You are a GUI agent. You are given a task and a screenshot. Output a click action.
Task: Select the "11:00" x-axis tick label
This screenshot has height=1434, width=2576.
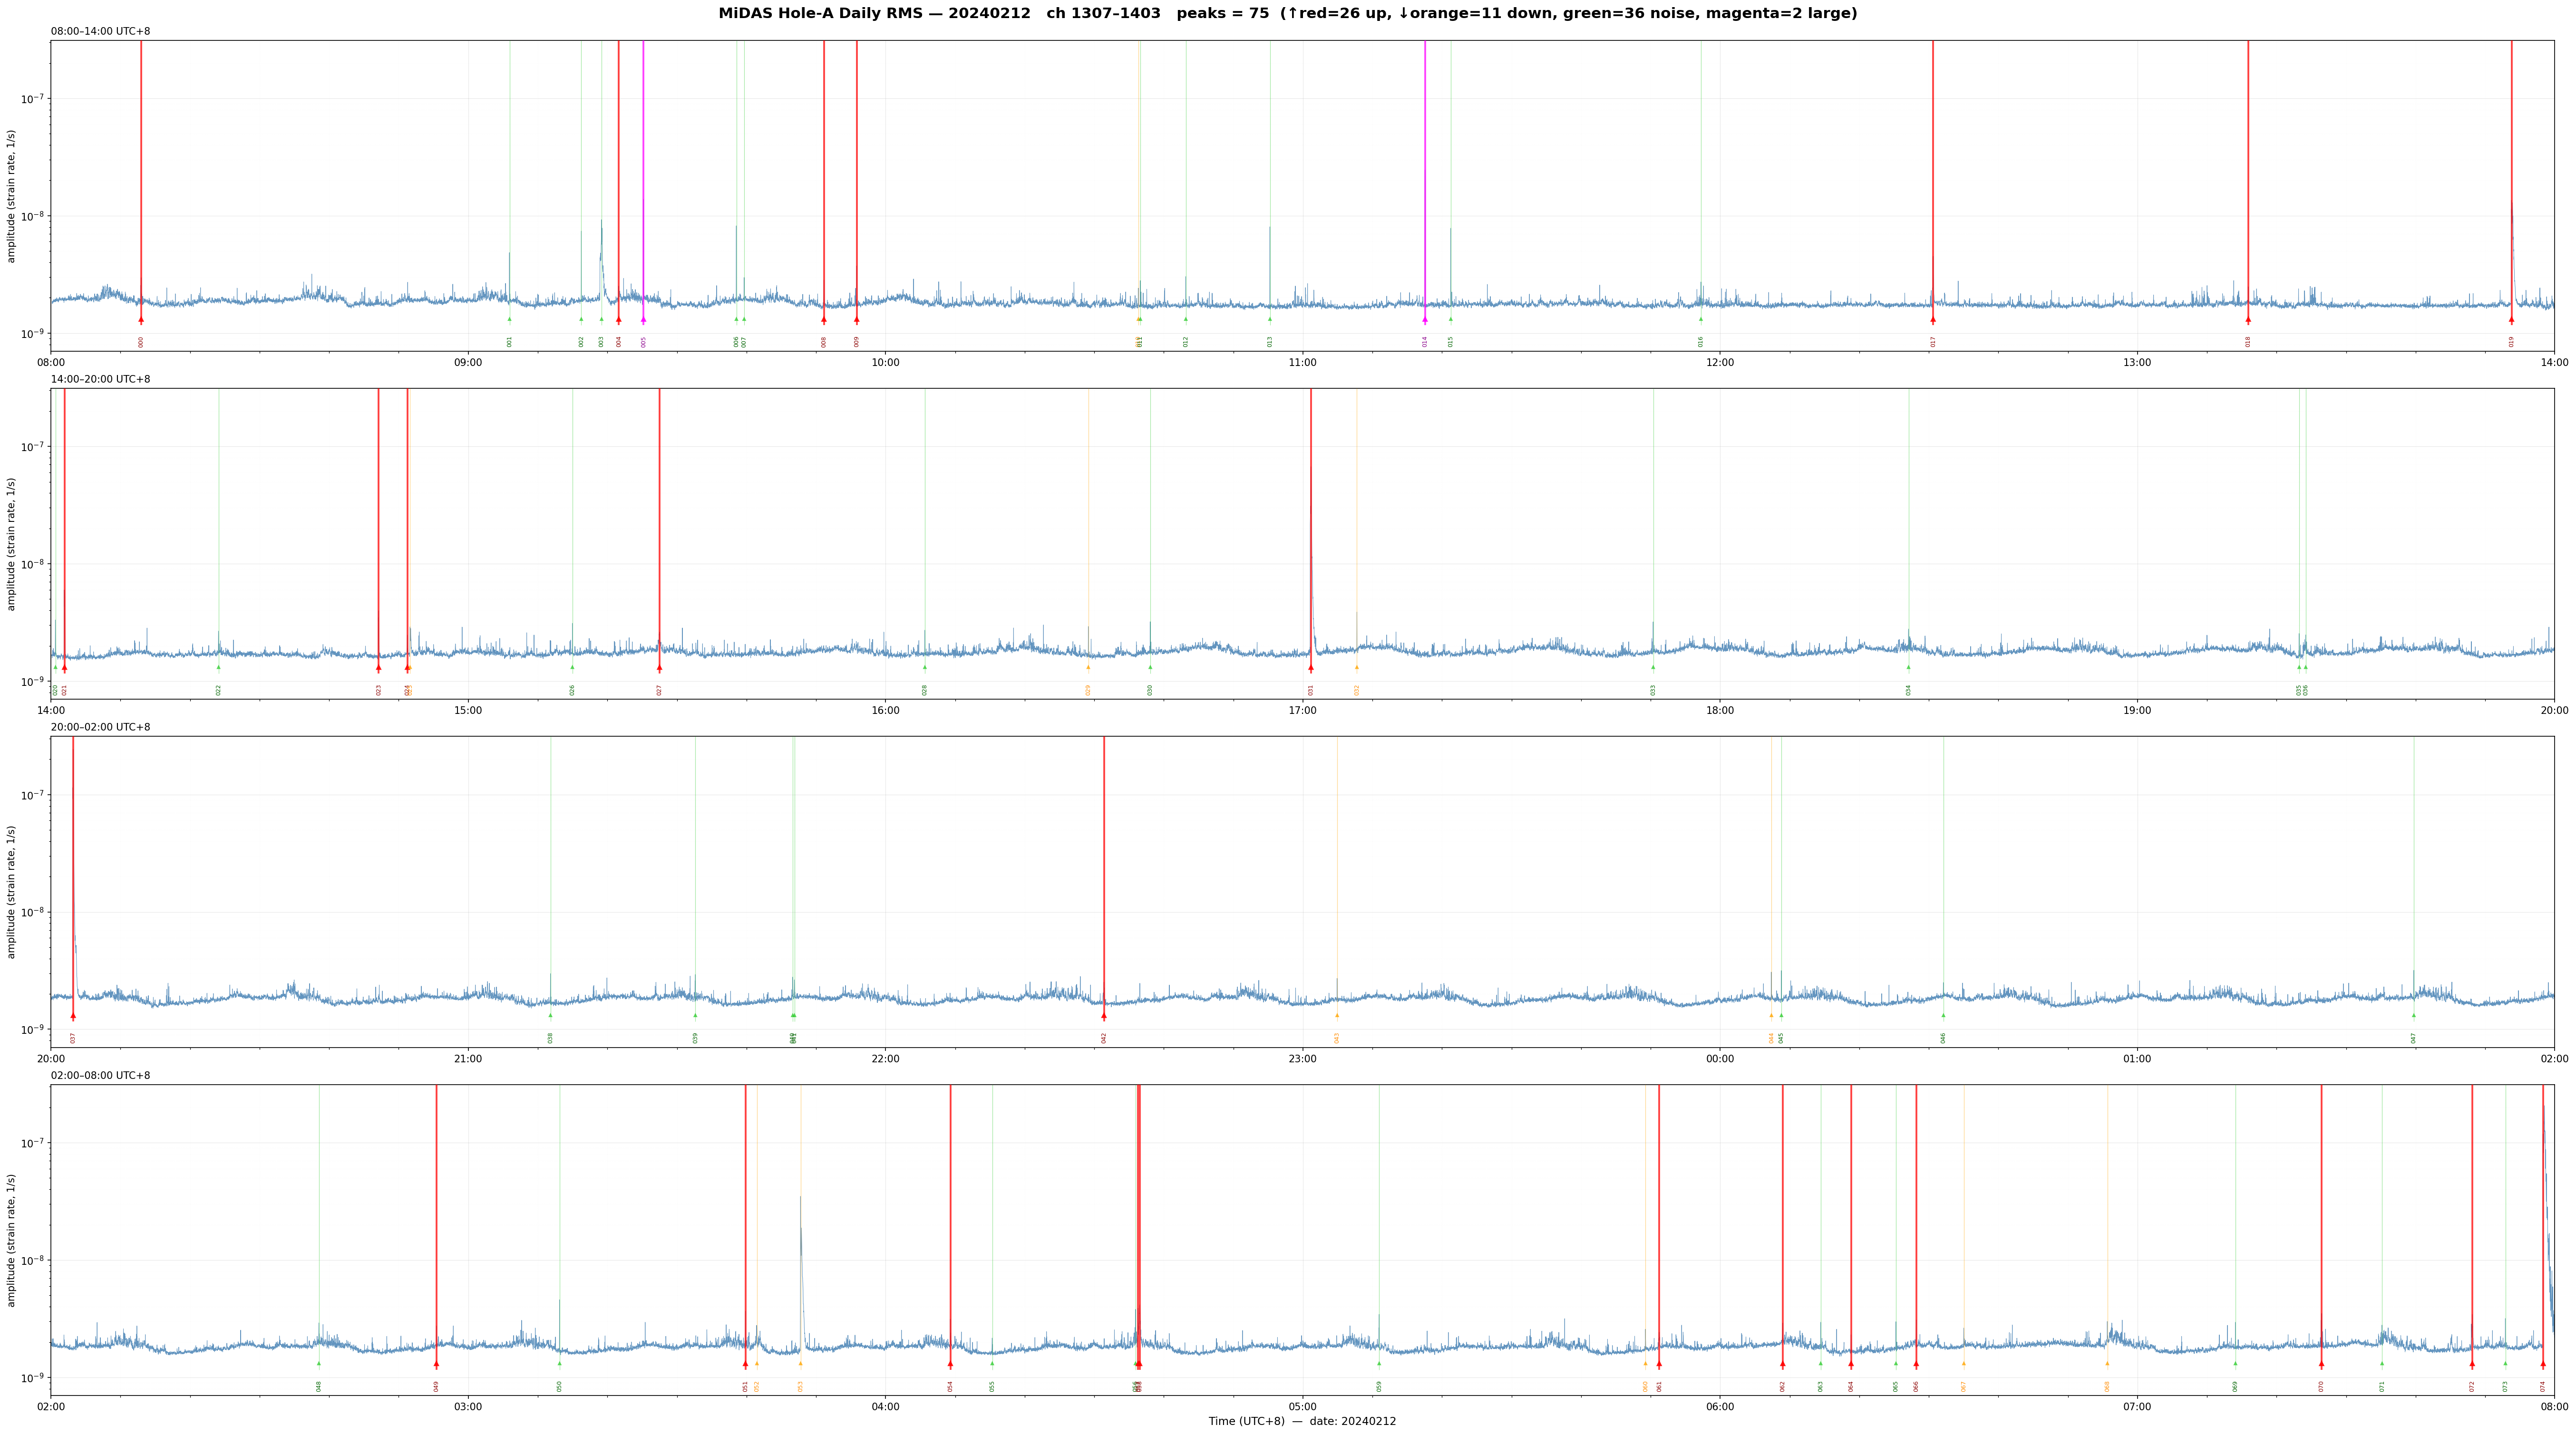(1302, 363)
